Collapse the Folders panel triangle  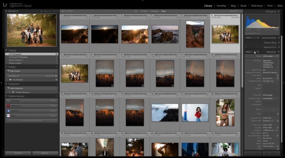click(x=6, y=67)
